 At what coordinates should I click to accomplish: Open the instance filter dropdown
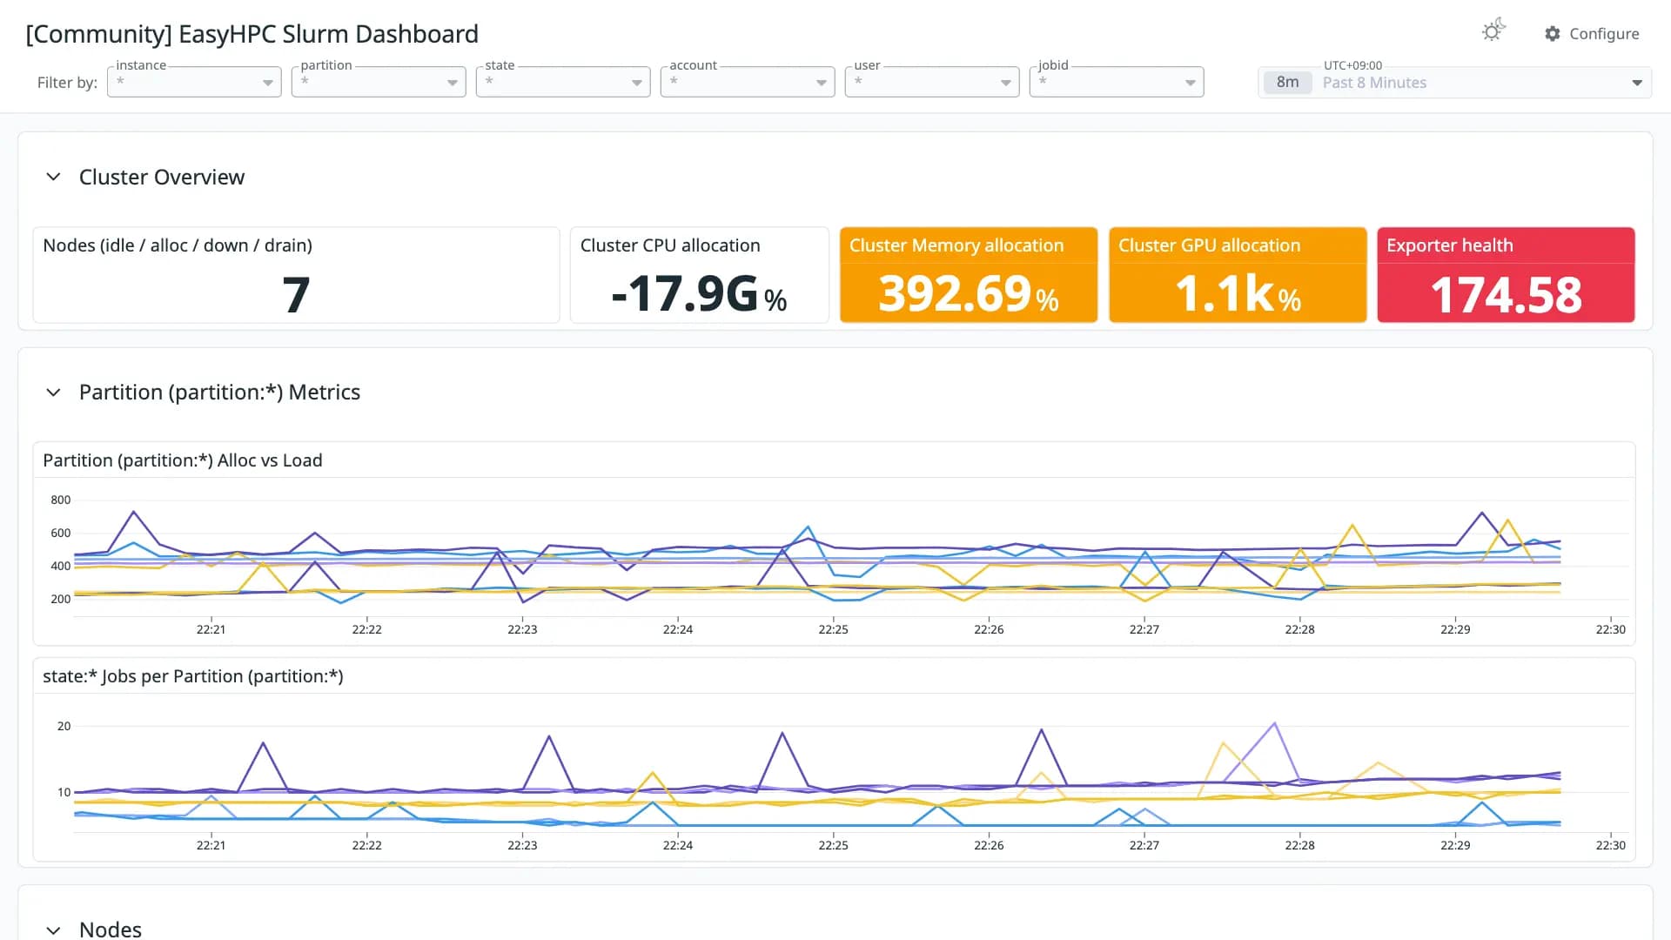194,82
